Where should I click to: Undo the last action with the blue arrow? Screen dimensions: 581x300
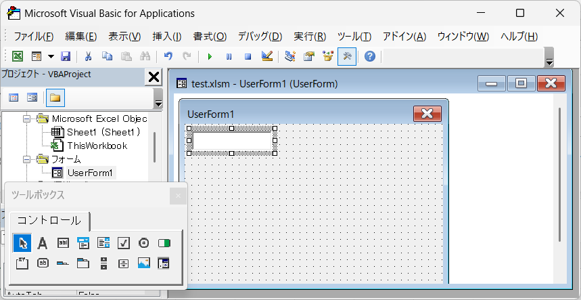168,56
